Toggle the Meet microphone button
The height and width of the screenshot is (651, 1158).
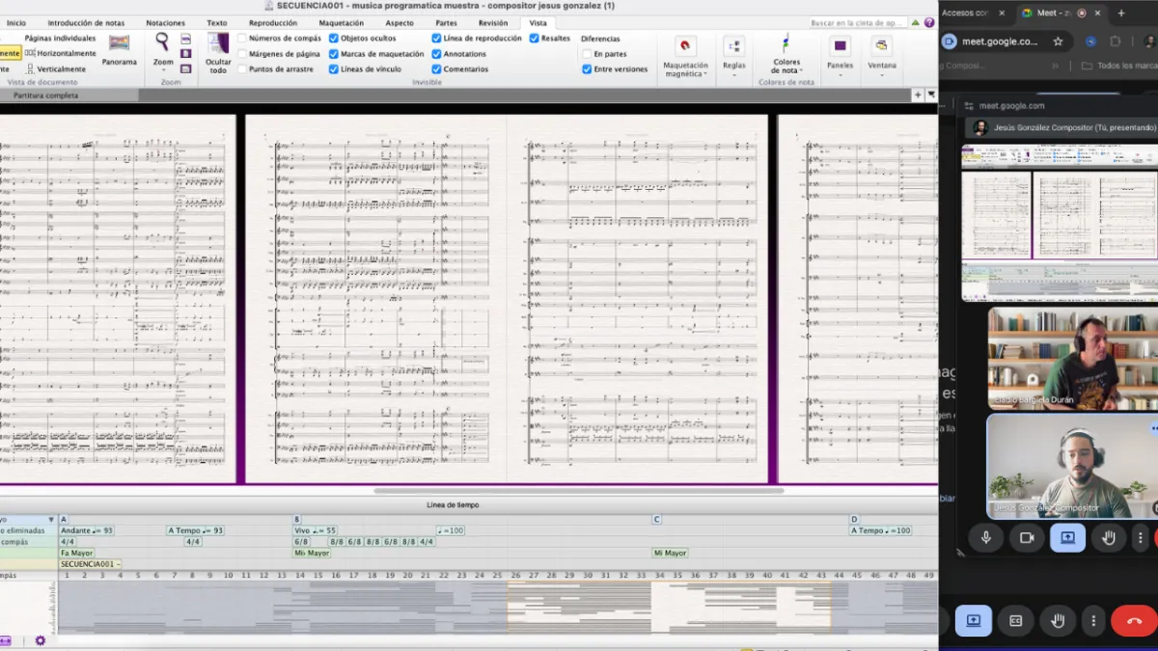click(x=986, y=537)
